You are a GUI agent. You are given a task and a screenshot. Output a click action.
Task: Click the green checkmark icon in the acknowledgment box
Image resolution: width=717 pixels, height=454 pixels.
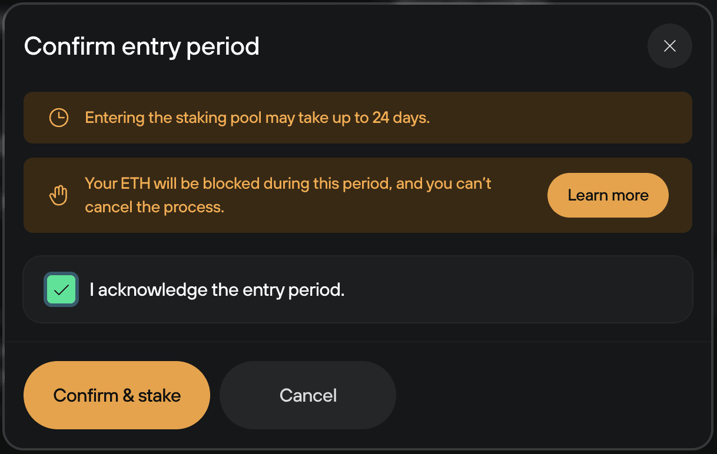[61, 289]
